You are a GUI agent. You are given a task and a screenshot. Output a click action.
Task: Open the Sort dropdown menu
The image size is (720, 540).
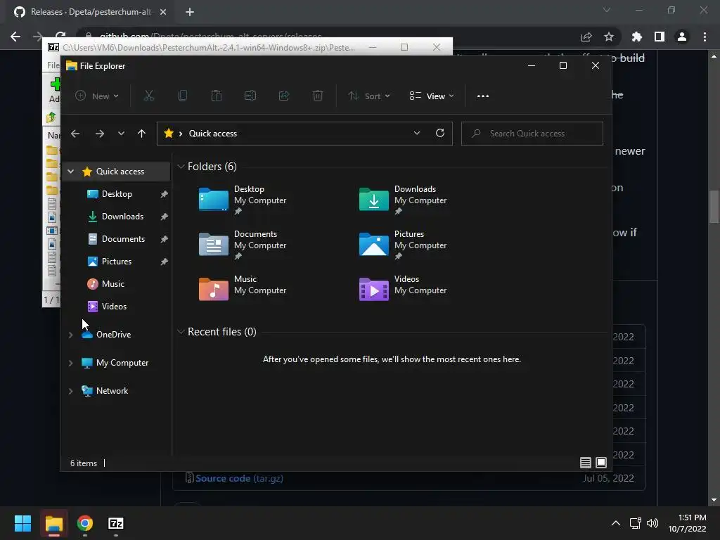[369, 96]
